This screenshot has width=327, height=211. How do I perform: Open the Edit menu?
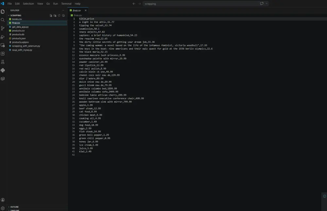tap(17, 4)
